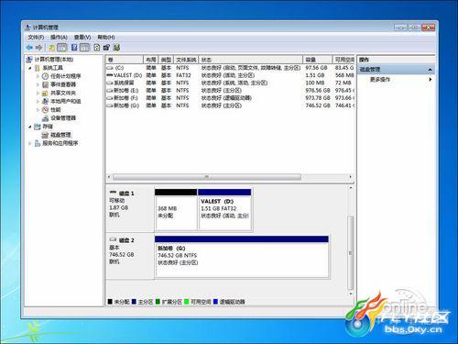
Task: Click the green Refresh toolbar icon
Action: point(97,48)
